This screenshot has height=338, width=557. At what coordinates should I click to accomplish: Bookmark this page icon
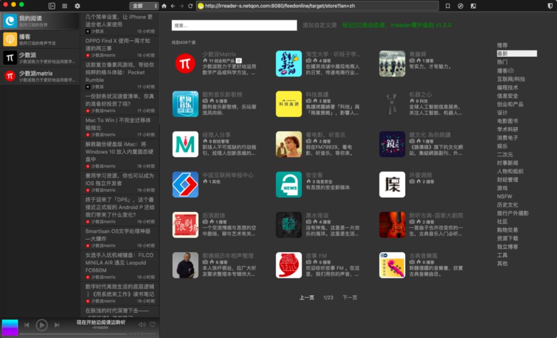448,6
